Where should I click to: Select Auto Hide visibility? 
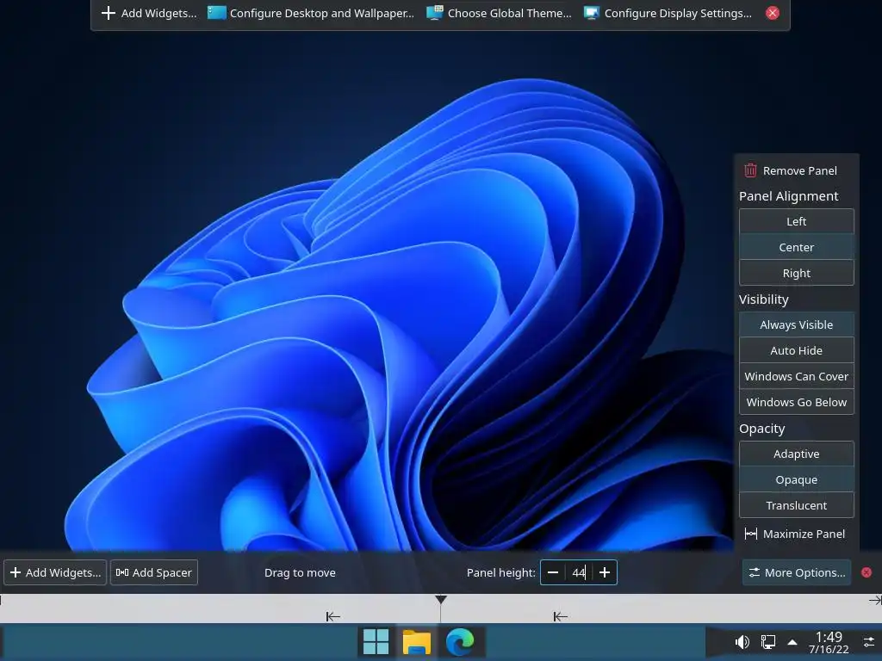796,351
